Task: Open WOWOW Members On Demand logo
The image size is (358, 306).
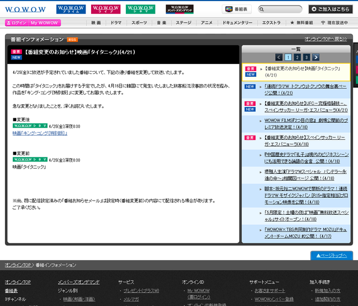Action: pos(180,9)
